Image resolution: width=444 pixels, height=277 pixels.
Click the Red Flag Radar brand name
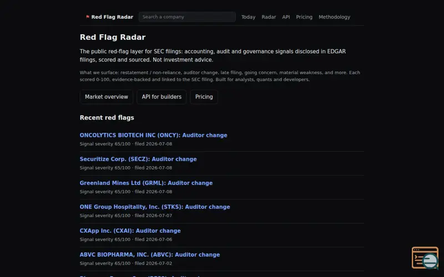pos(112,17)
